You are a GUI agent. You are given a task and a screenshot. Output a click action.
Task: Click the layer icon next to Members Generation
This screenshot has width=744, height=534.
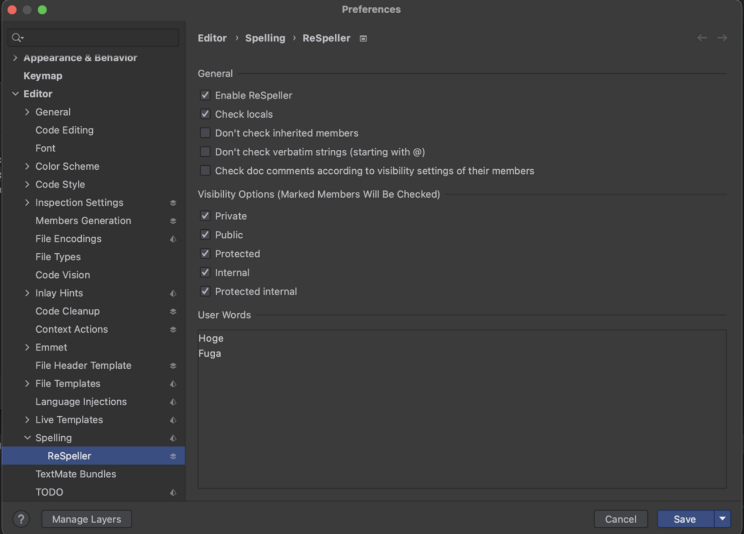click(x=173, y=221)
